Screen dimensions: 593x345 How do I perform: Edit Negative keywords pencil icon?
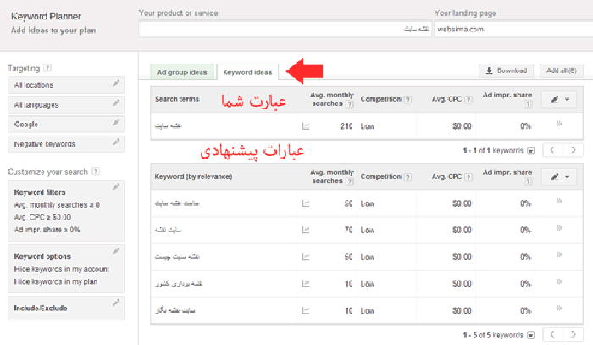coord(116,142)
